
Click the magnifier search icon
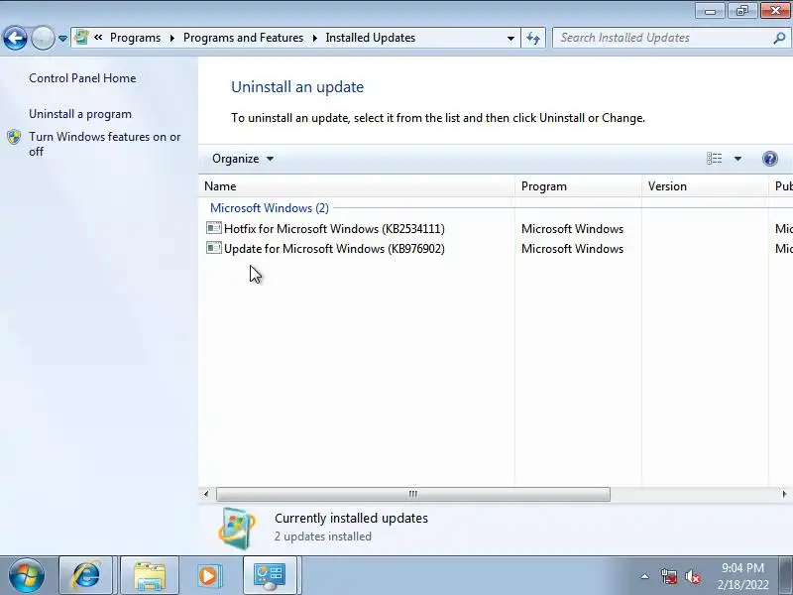[x=779, y=38]
